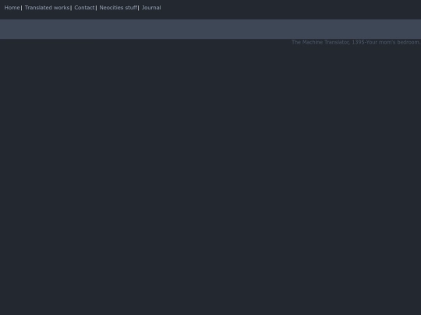Screen dimensions: 421x315
Task: Select footer text 'The Machine Translator, 1395-Your mom's bedroom.'
Action: pos(356,42)
